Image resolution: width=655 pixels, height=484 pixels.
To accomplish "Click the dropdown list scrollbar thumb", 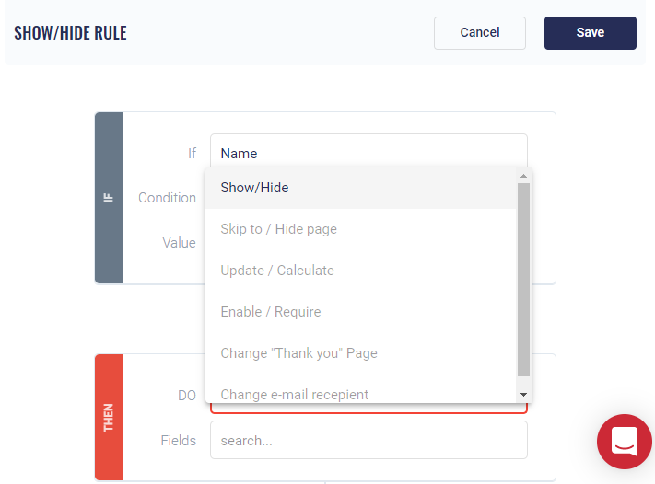I will (x=523, y=276).
